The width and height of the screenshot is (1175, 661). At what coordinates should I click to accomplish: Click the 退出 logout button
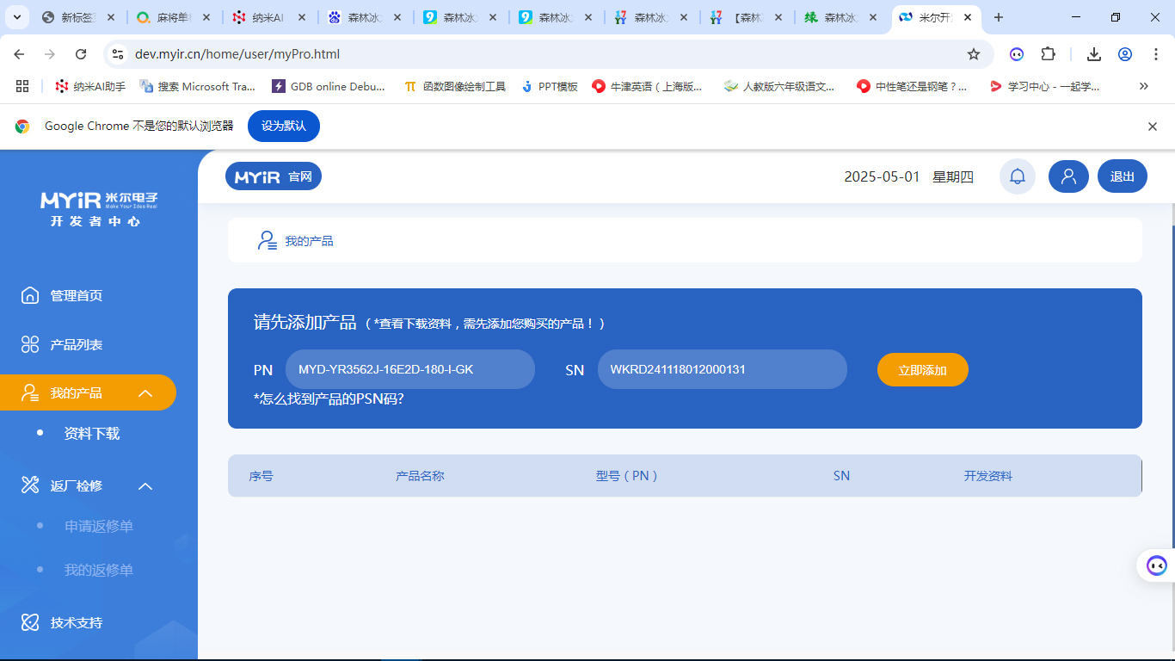[x=1123, y=176]
